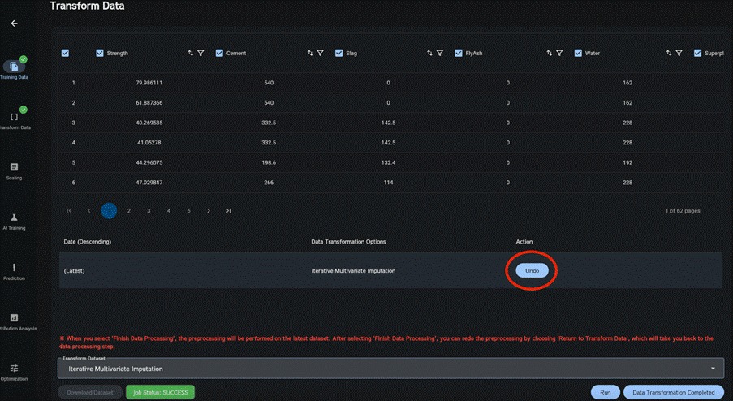Switch to the Transform Data sidebar step

tap(14, 117)
